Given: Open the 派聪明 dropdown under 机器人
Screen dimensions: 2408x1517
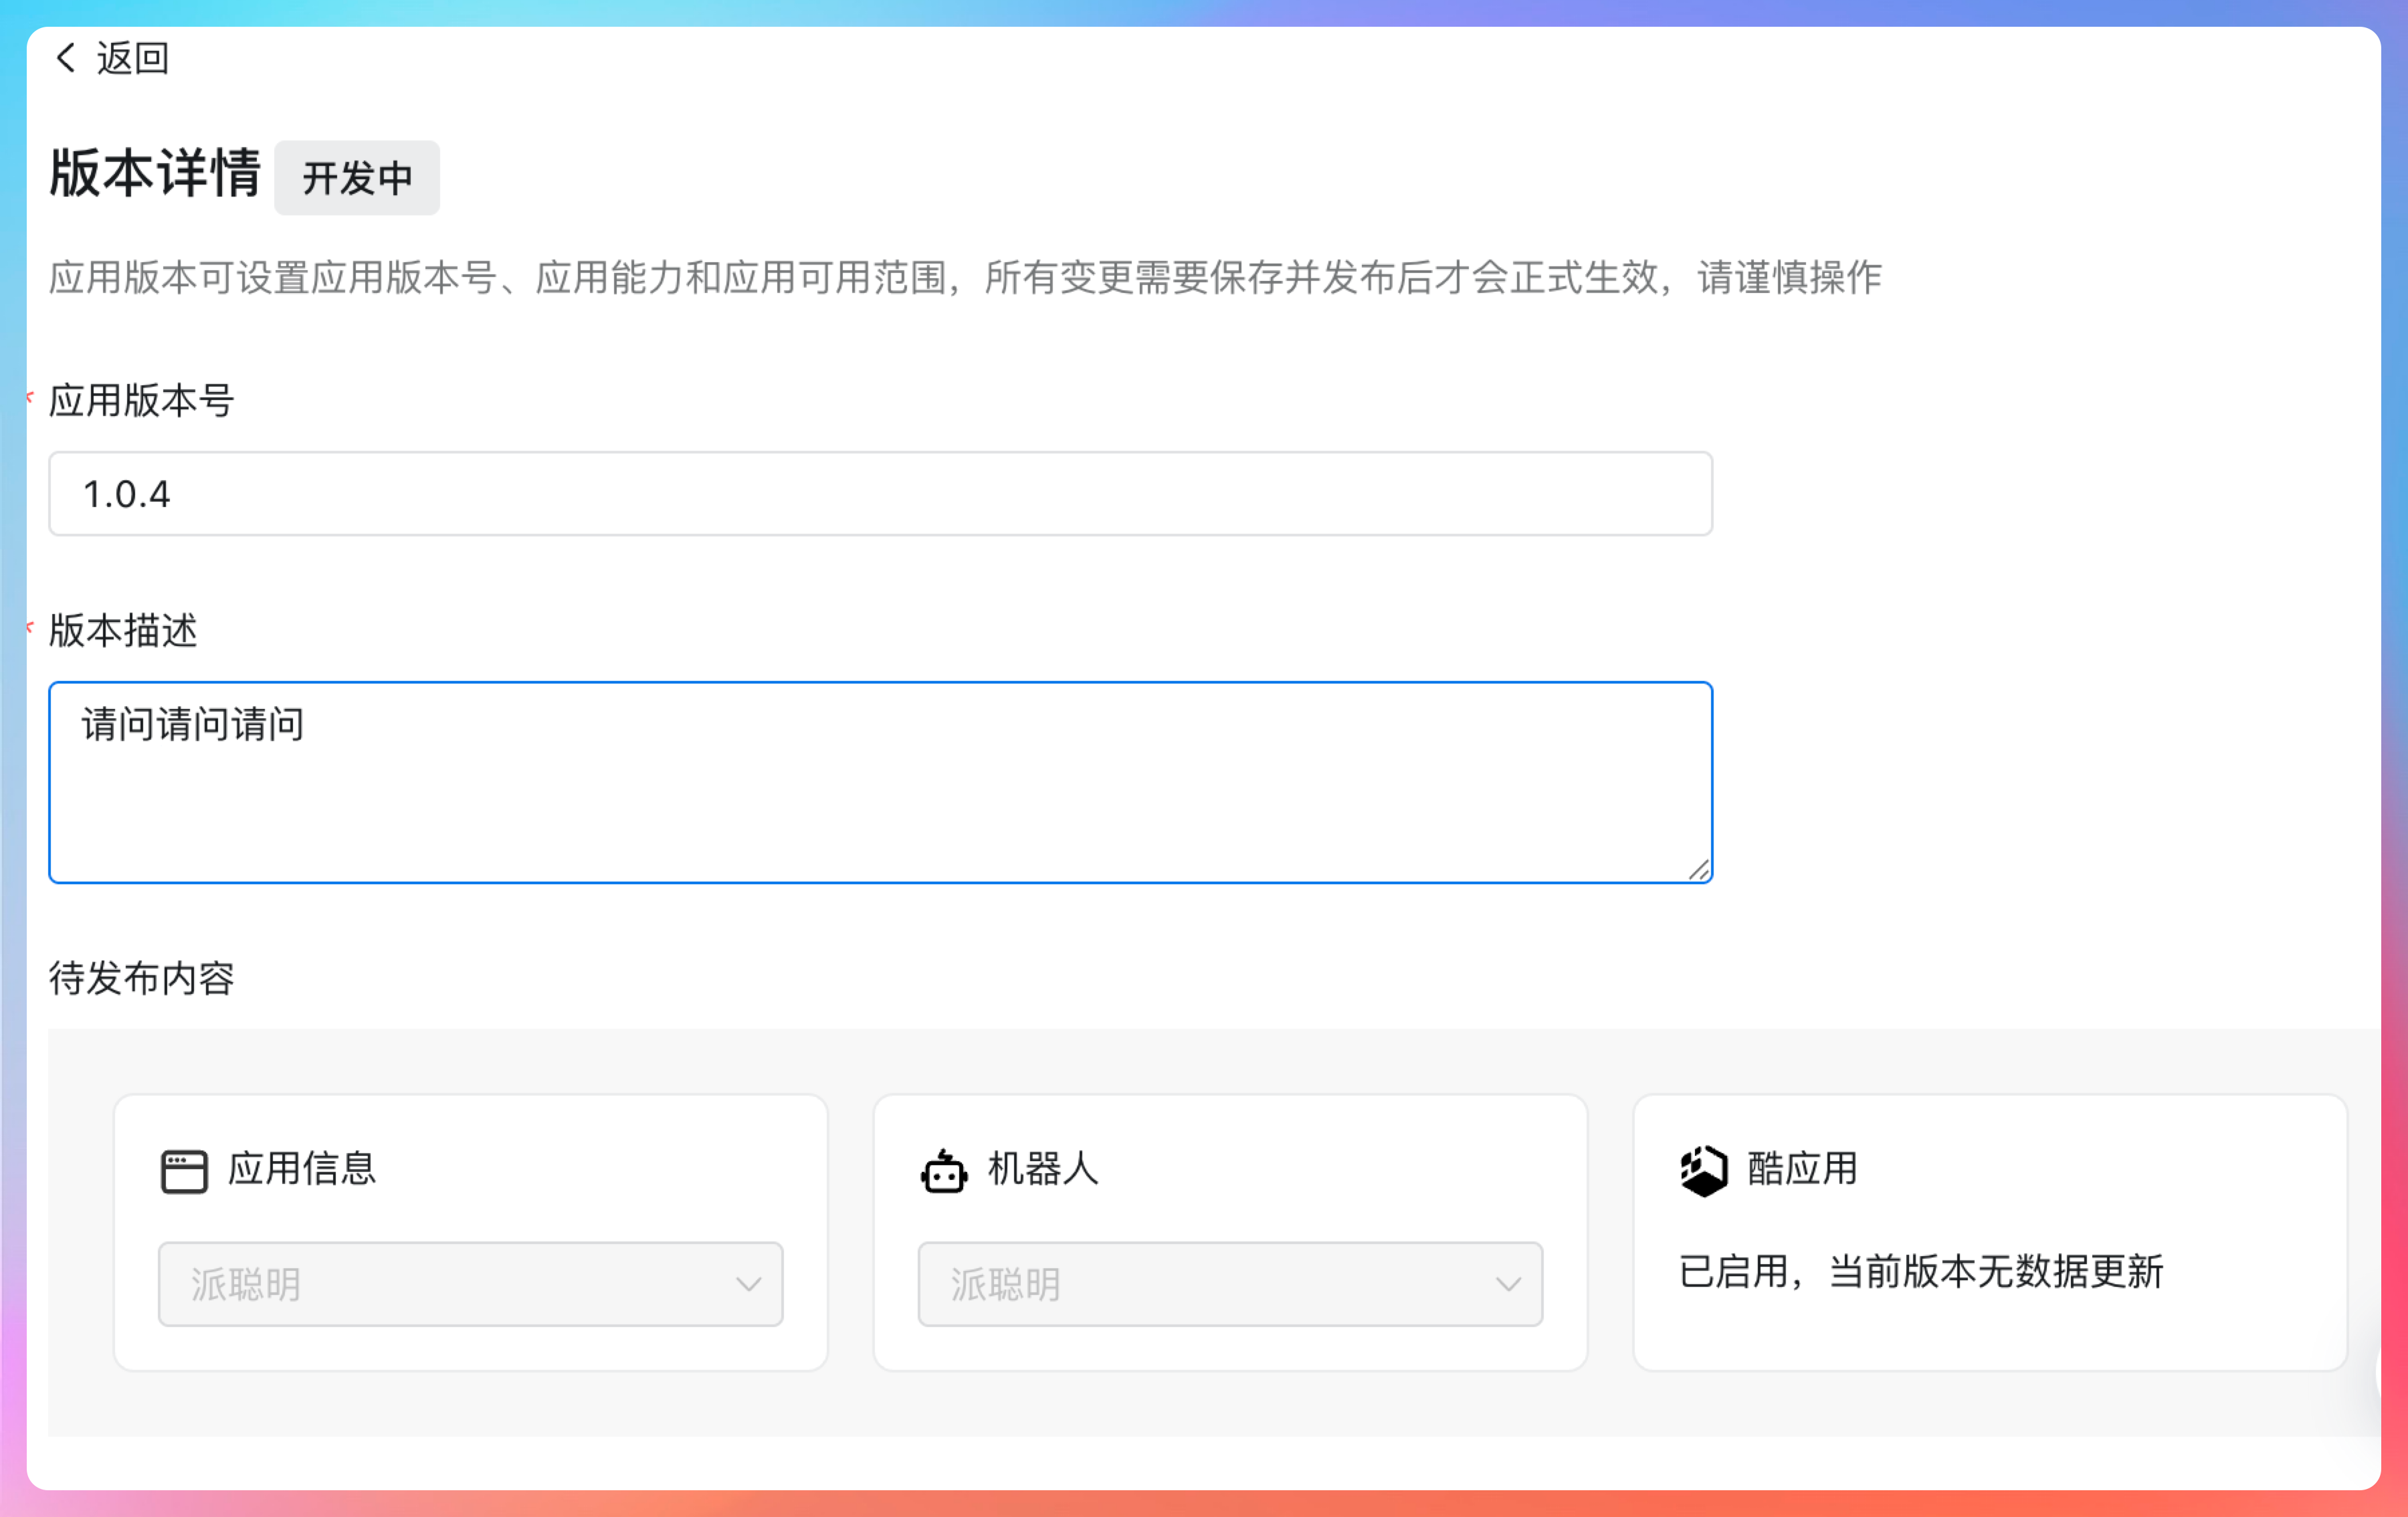Looking at the screenshot, I should click(1229, 1284).
